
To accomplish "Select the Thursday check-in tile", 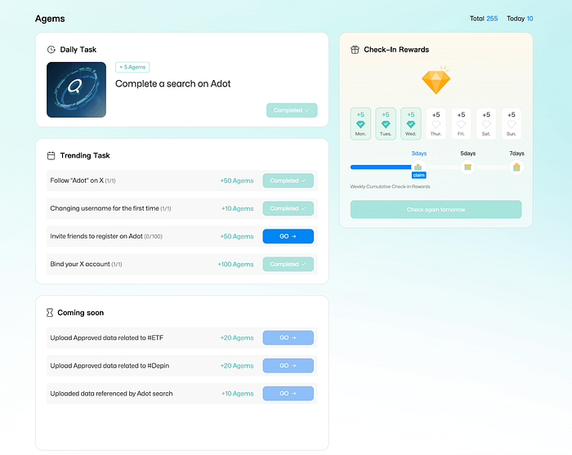I will tap(436, 123).
